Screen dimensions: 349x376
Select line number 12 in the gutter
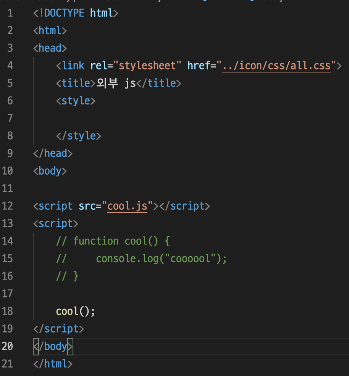click(7, 206)
